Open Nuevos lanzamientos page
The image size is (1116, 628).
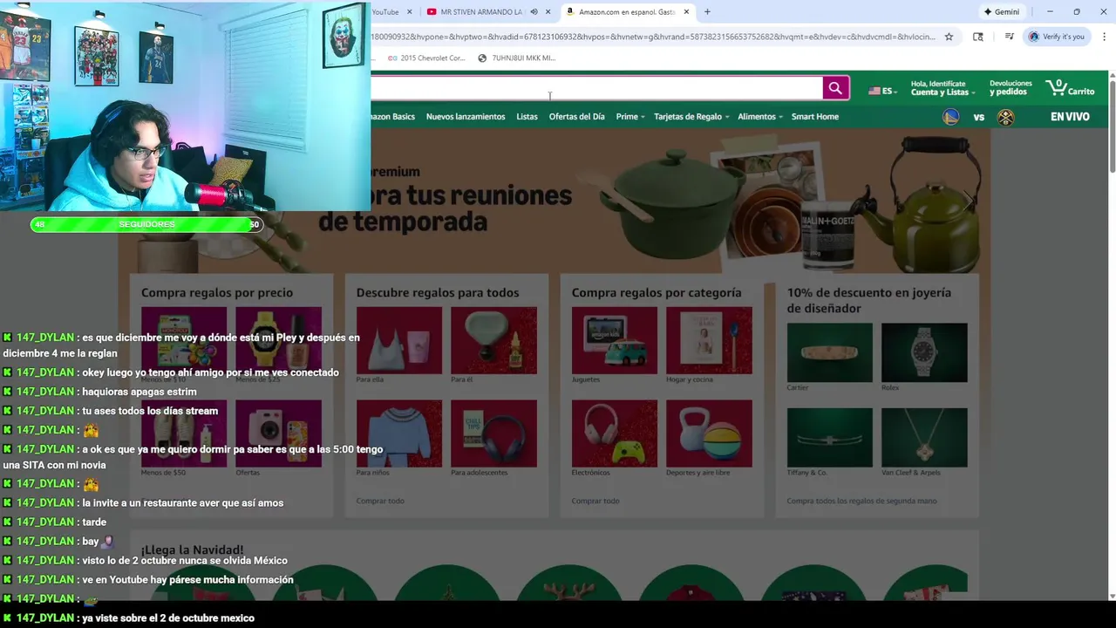point(466,117)
